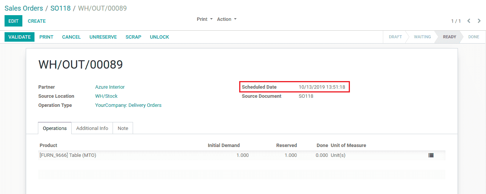Open the Note tab
Image resolution: width=486 pixels, height=194 pixels.
tap(123, 128)
